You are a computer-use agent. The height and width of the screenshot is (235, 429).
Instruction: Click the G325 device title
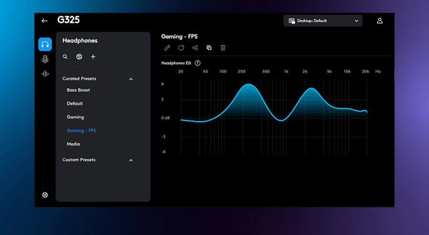68,20
